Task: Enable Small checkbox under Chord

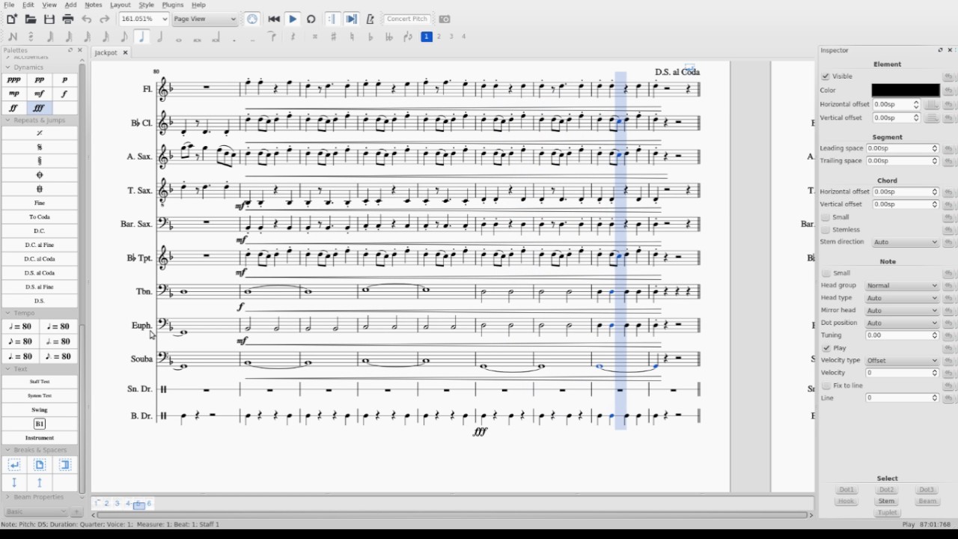Action: [826, 217]
